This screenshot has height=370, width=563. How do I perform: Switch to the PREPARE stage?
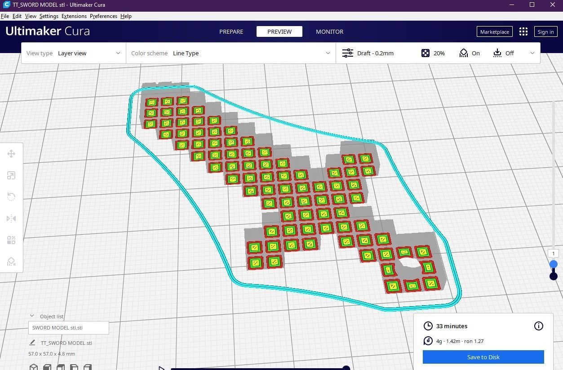point(231,31)
